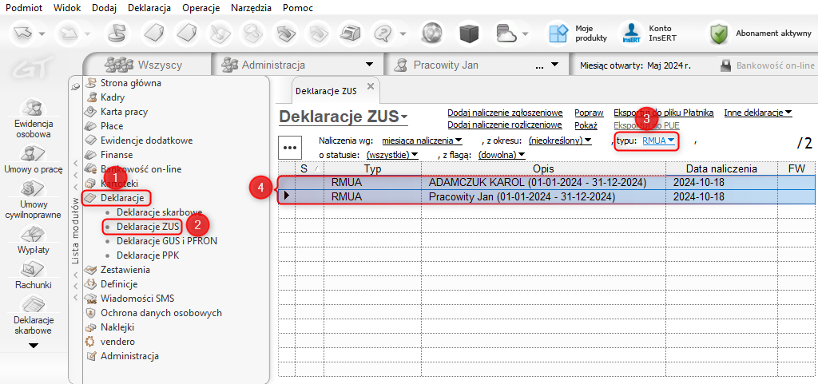Open the Operacje menu
The height and width of the screenshot is (384, 818).
[x=201, y=8]
